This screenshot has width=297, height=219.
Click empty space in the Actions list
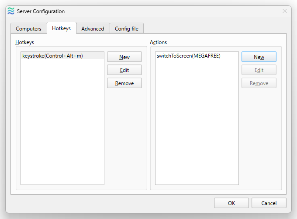197,121
